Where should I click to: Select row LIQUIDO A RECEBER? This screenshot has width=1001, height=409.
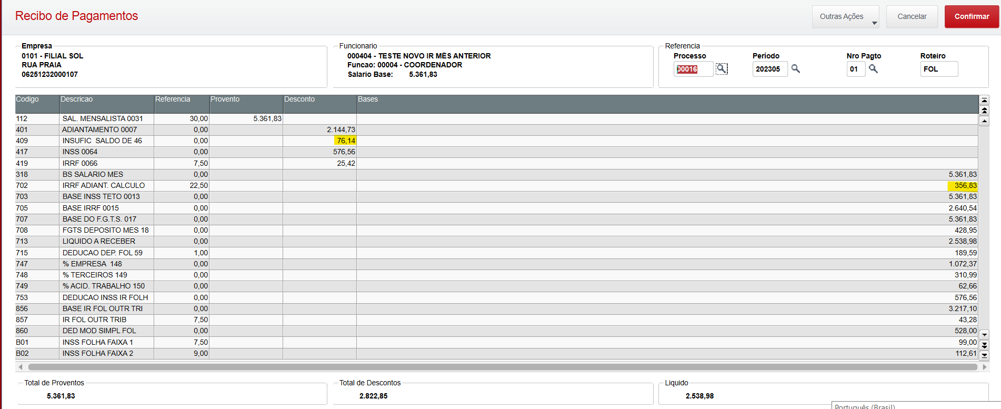(x=496, y=241)
